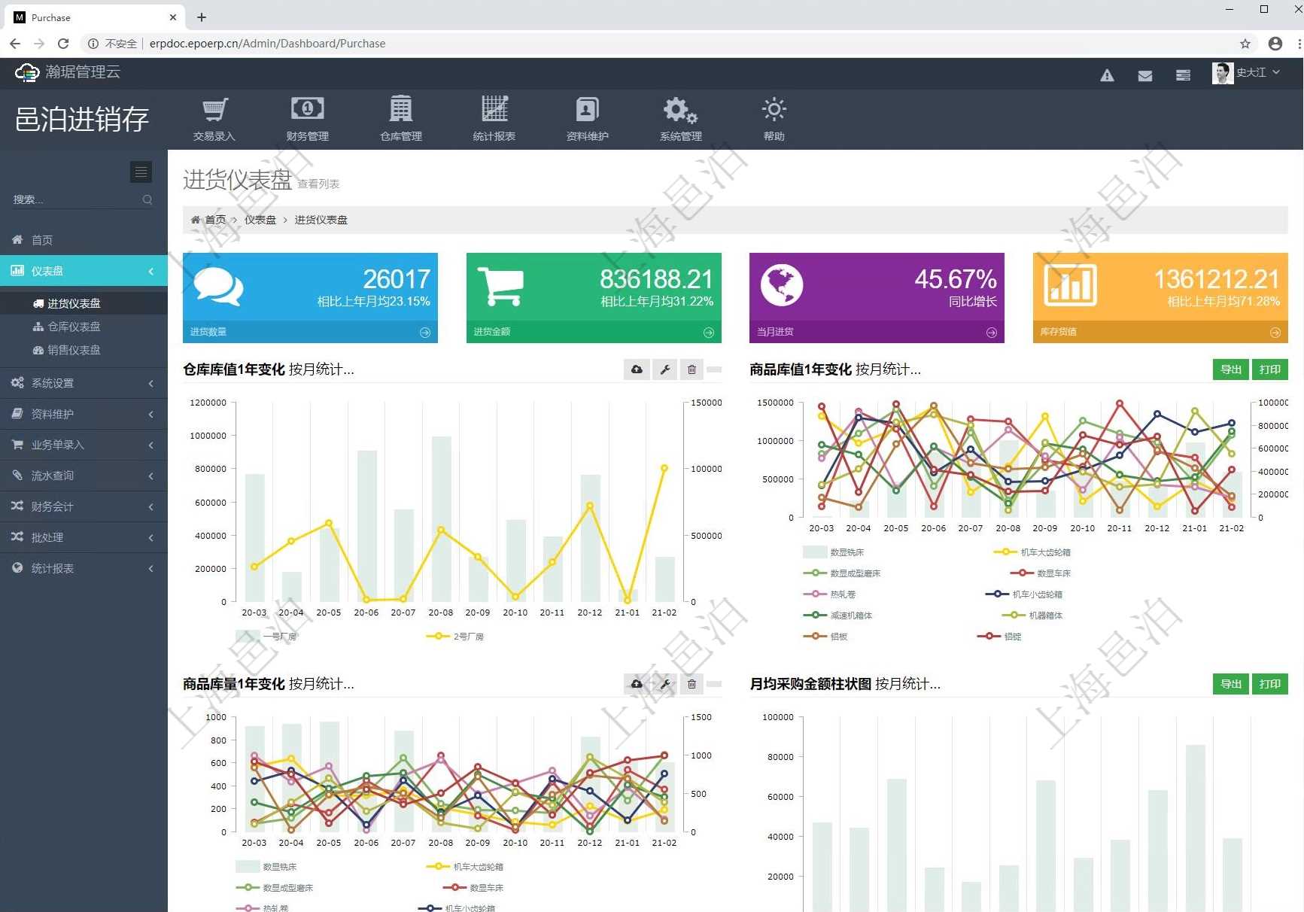This screenshot has height=912, width=1304.
Task: Open the 系统管理 gears icon
Action: tap(680, 111)
